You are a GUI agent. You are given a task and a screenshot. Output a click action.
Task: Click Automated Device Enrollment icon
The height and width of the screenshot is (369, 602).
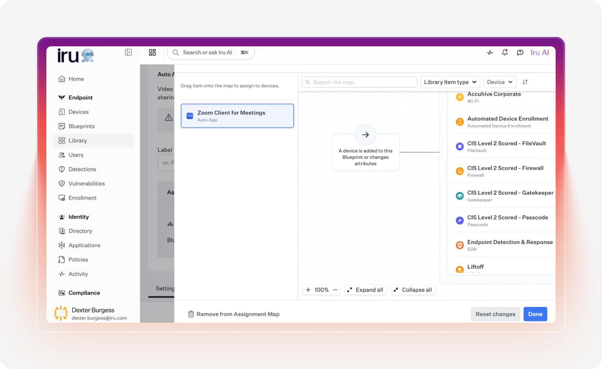(x=460, y=122)
